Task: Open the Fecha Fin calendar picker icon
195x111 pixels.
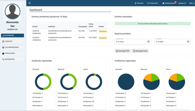Action: [x=188, y=42]
